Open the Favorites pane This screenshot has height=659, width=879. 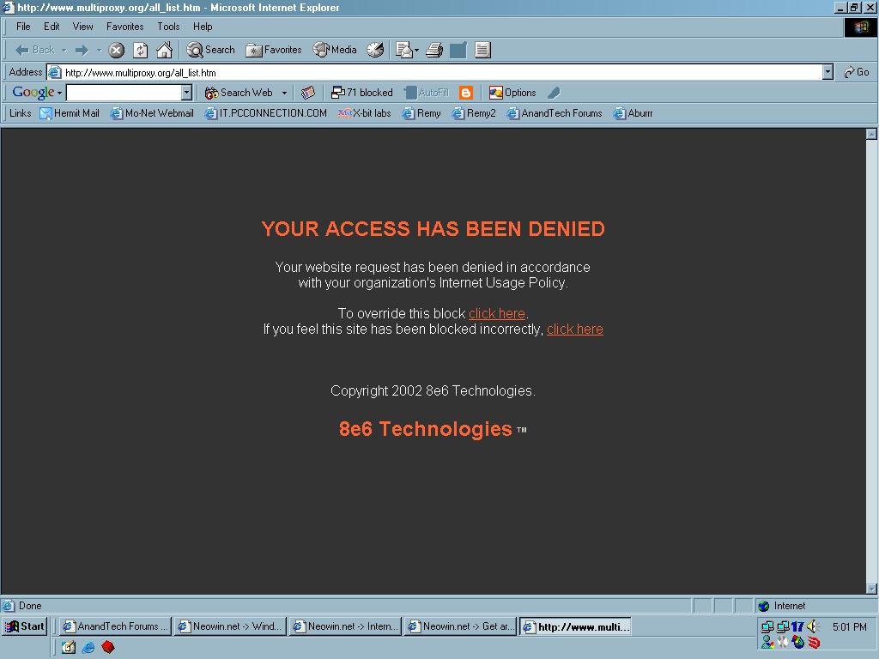coord(274,50)
